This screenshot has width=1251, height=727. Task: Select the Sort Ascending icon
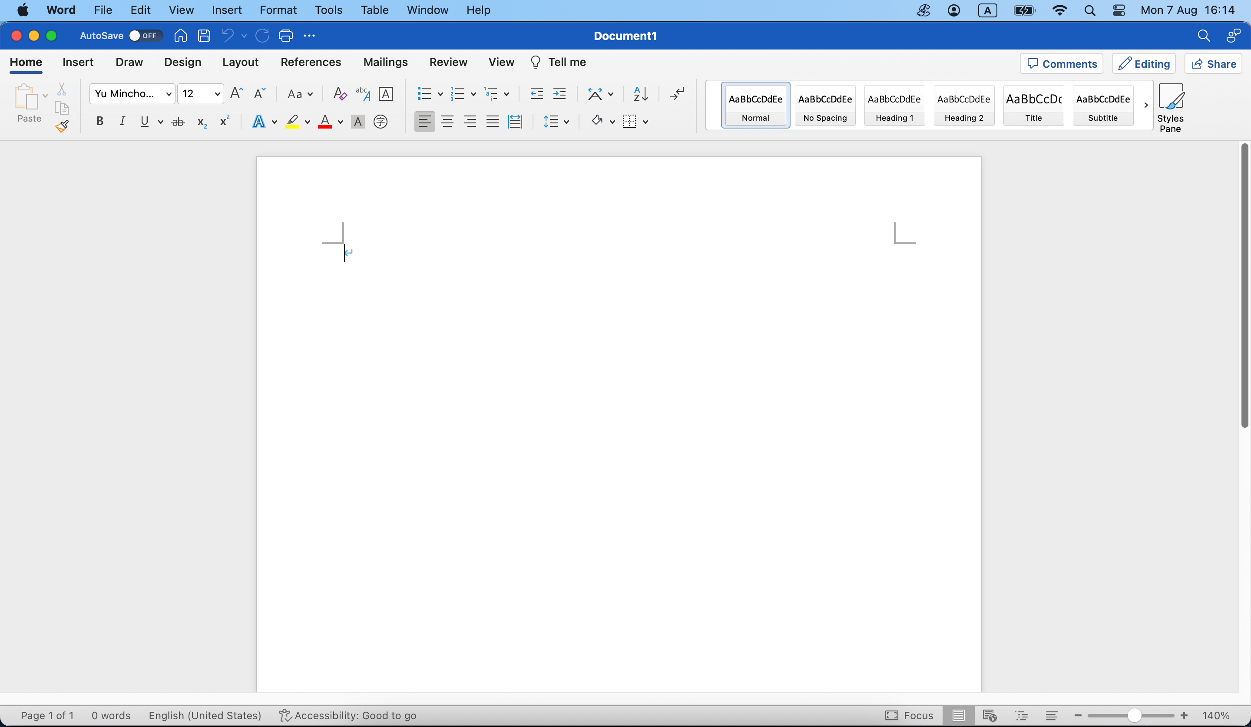click(640, 93)
